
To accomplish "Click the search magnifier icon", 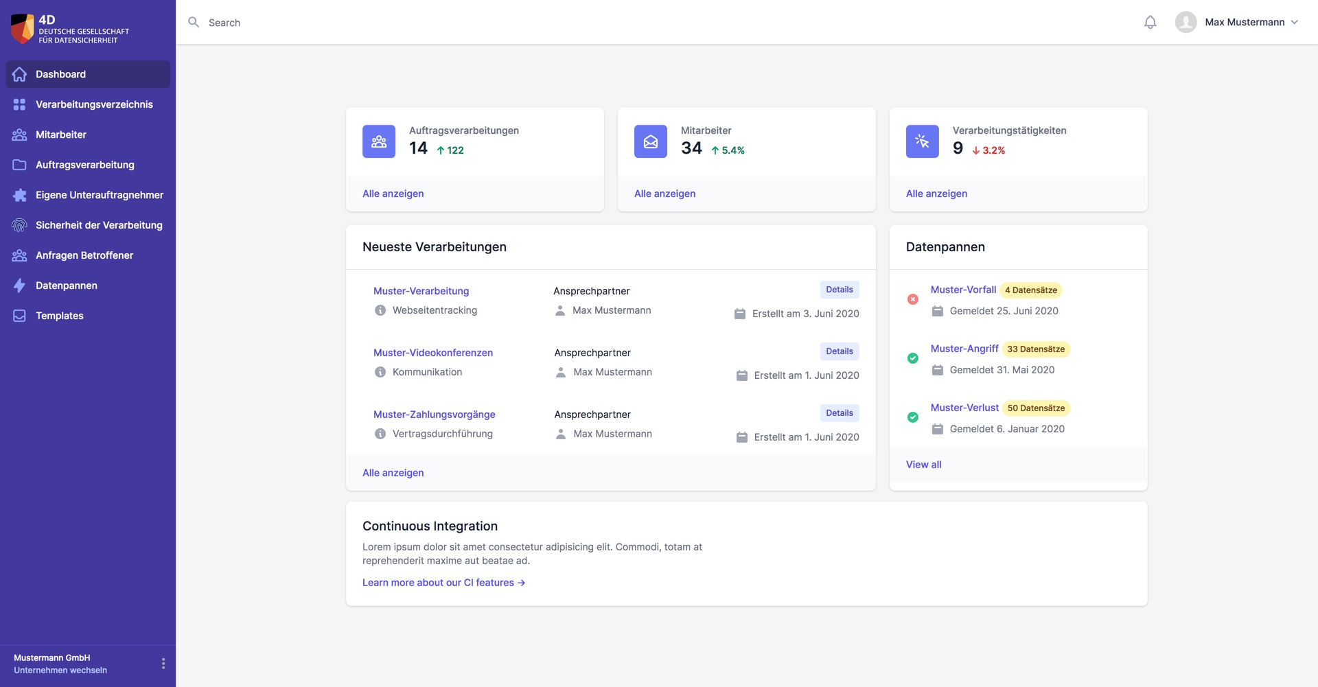I will pyautogui.click(x=194, y=22).
